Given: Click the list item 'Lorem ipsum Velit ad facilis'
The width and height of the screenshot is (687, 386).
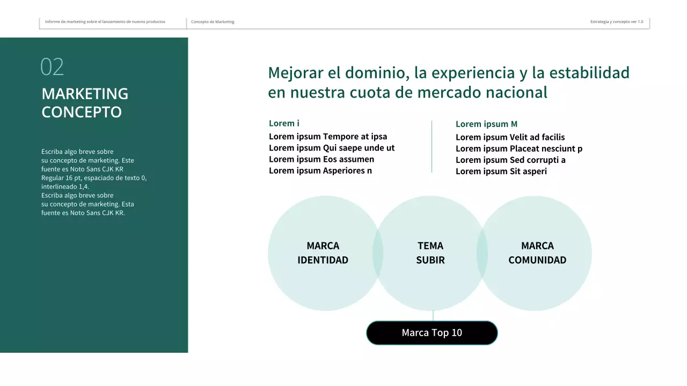Looking at the screenshot, I should click(510, 137).
